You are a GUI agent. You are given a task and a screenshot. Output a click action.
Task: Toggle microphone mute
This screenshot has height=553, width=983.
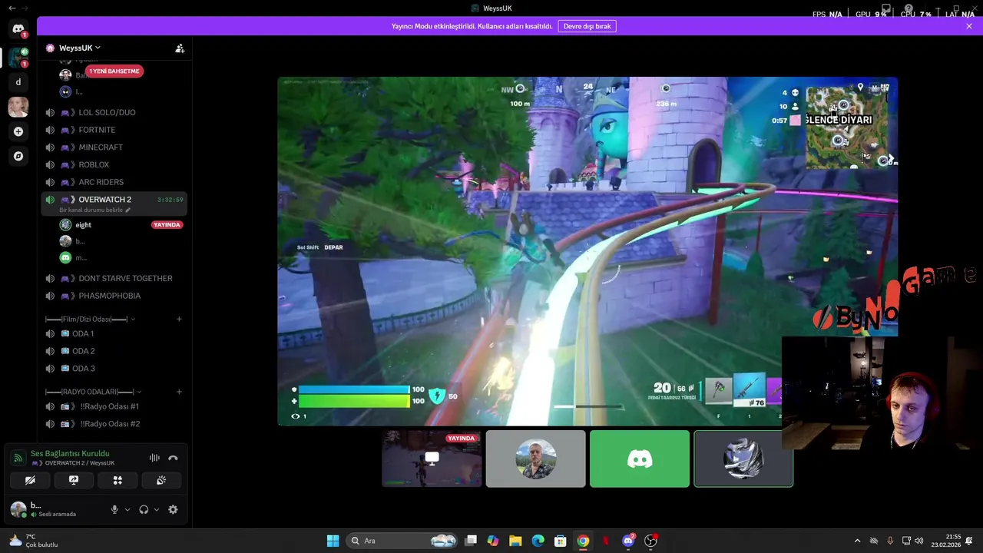tap(114, 509)
